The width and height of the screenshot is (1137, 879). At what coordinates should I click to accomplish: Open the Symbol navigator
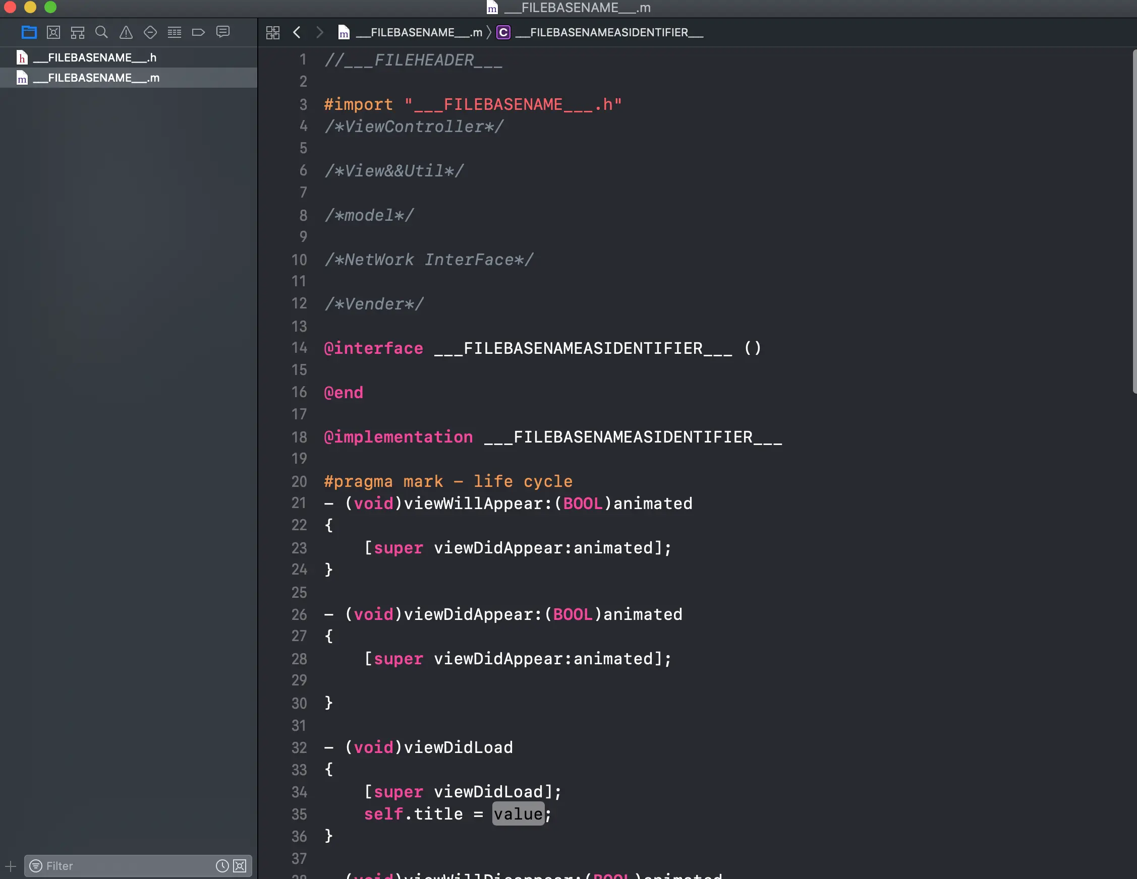pos(78,32)
